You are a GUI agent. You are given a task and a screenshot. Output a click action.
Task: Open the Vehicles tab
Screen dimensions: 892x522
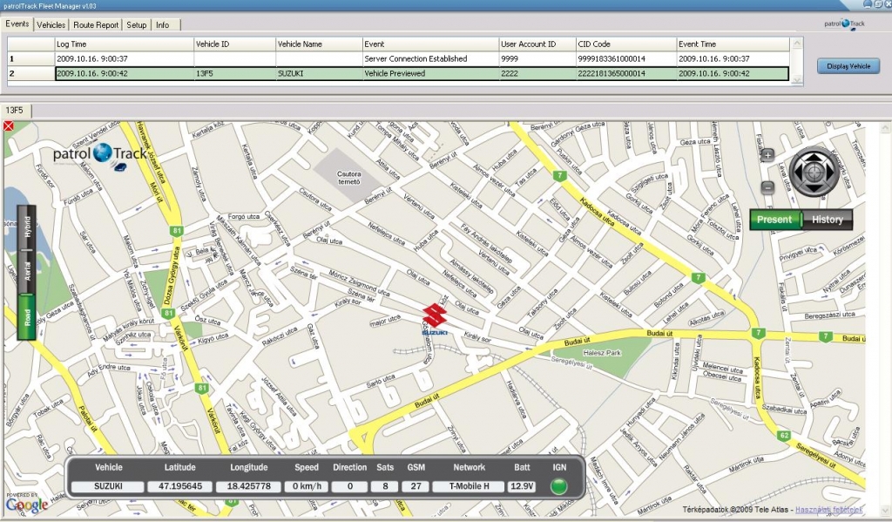click(x=51, y=24)
